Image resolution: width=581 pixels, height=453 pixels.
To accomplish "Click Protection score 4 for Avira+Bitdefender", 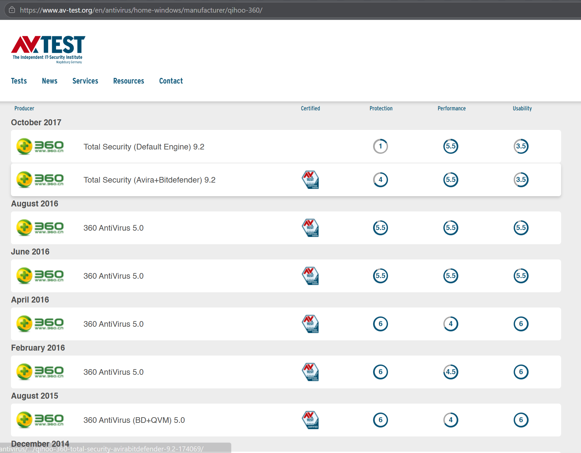I will tap(380, 180).
